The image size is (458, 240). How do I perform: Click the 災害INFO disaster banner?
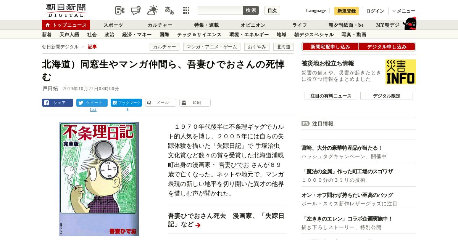[x=401, y=72]
